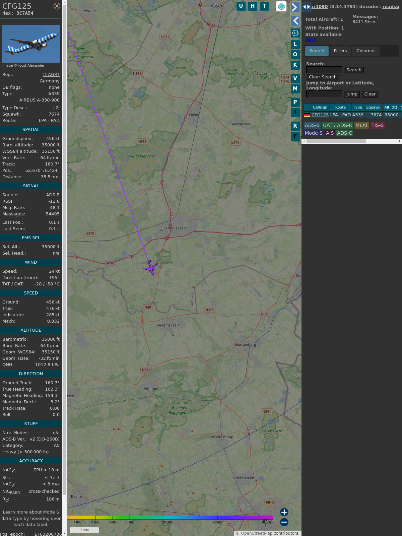Open the settings gear on map

[295, 33]
